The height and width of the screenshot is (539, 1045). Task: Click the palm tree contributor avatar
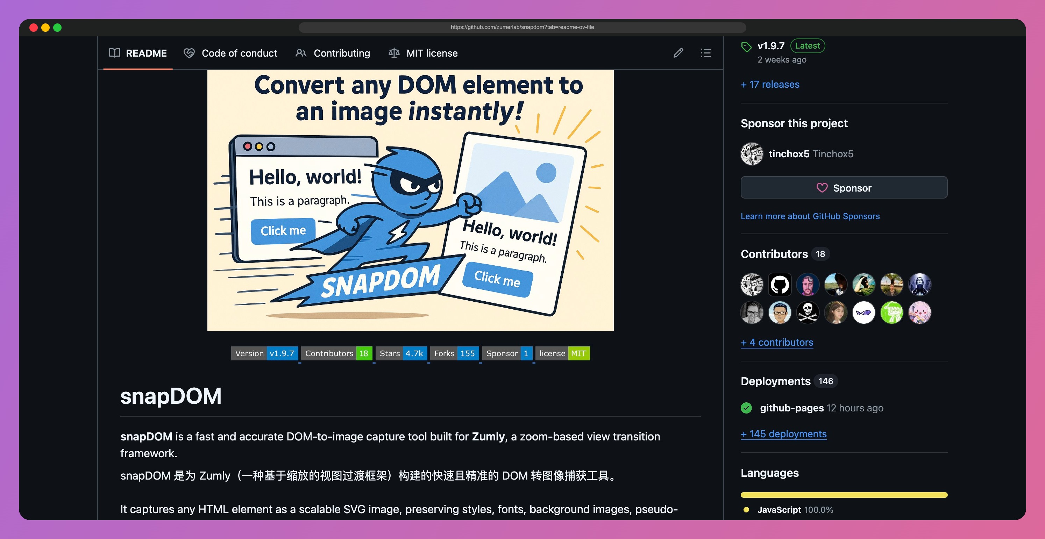pos(892,284)
